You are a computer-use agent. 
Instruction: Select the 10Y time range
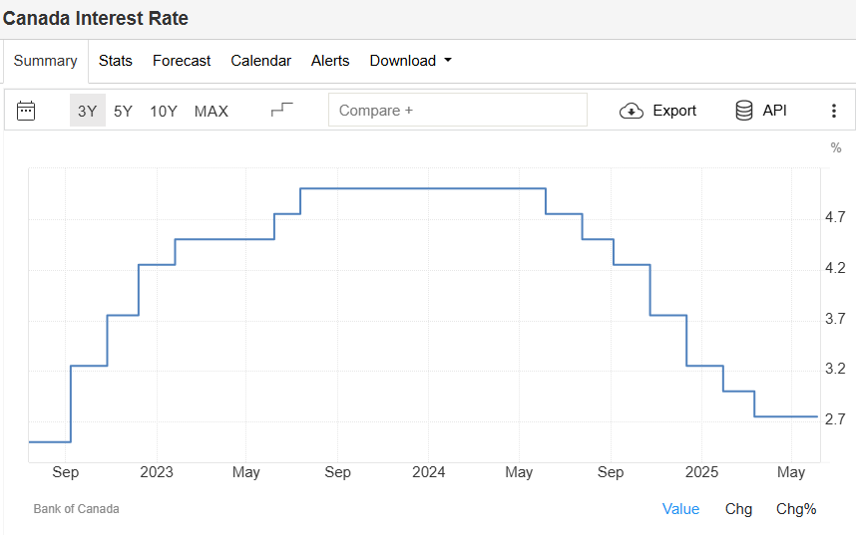click(164, 112)
